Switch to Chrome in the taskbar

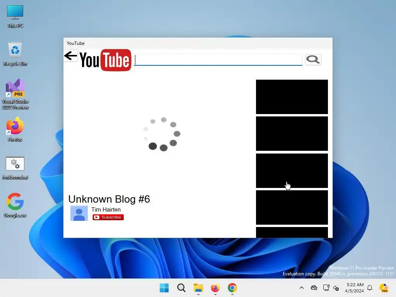tap(232, 288)
